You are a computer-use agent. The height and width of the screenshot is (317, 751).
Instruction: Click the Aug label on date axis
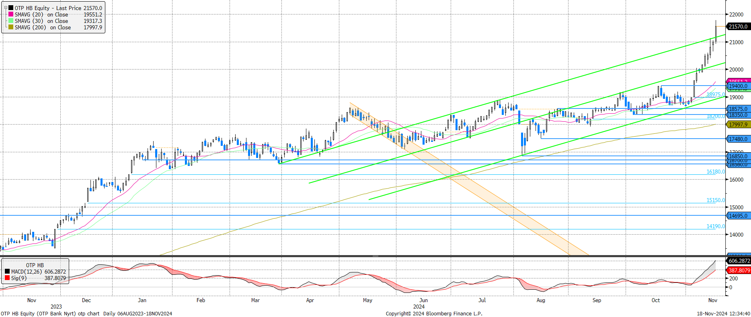[541, 300]
